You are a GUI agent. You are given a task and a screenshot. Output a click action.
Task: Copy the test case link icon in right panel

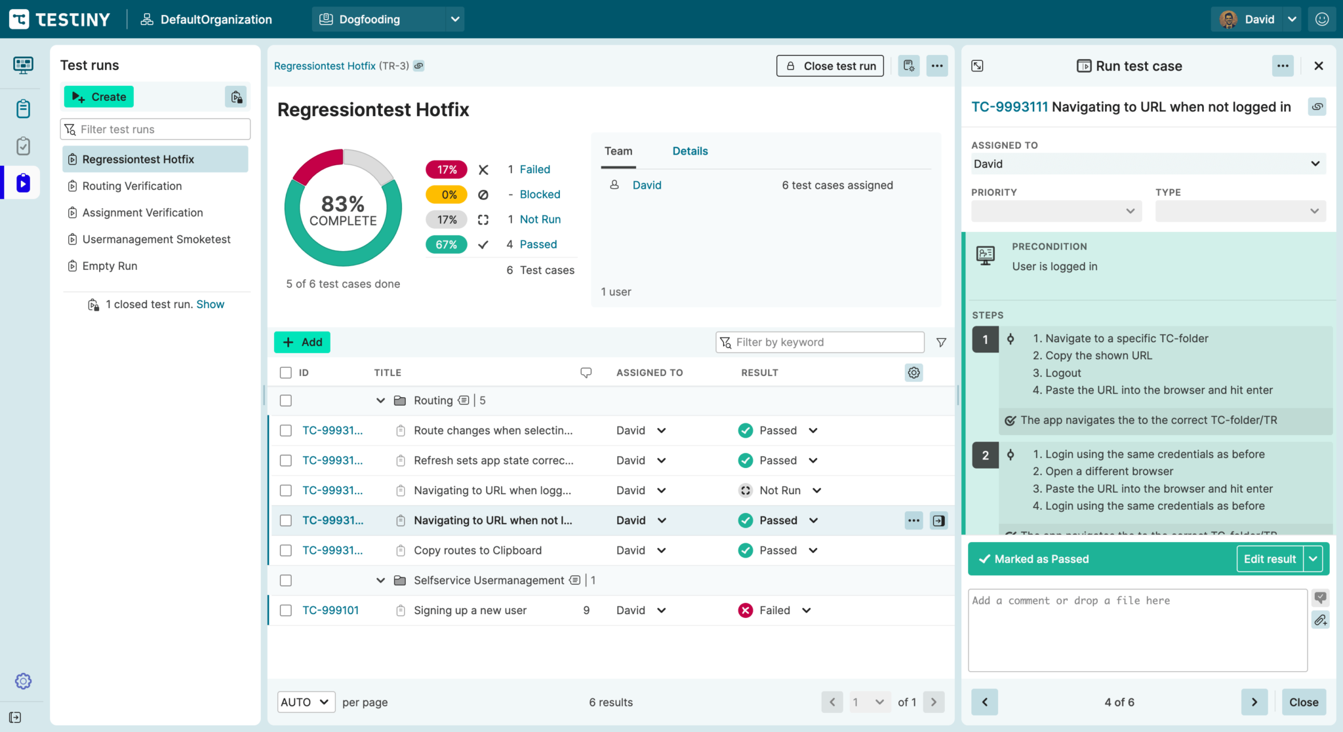coord(1317,107)
